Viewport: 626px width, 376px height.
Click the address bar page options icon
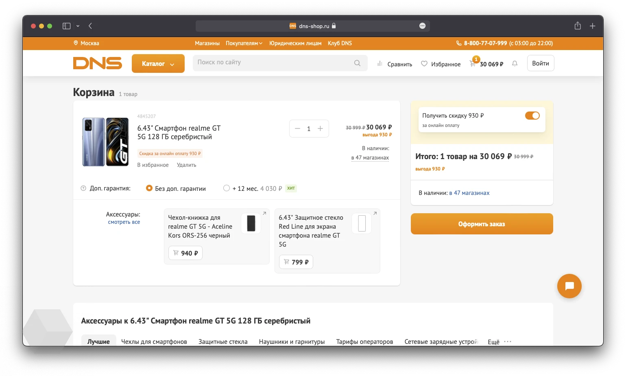click(422, 26)
